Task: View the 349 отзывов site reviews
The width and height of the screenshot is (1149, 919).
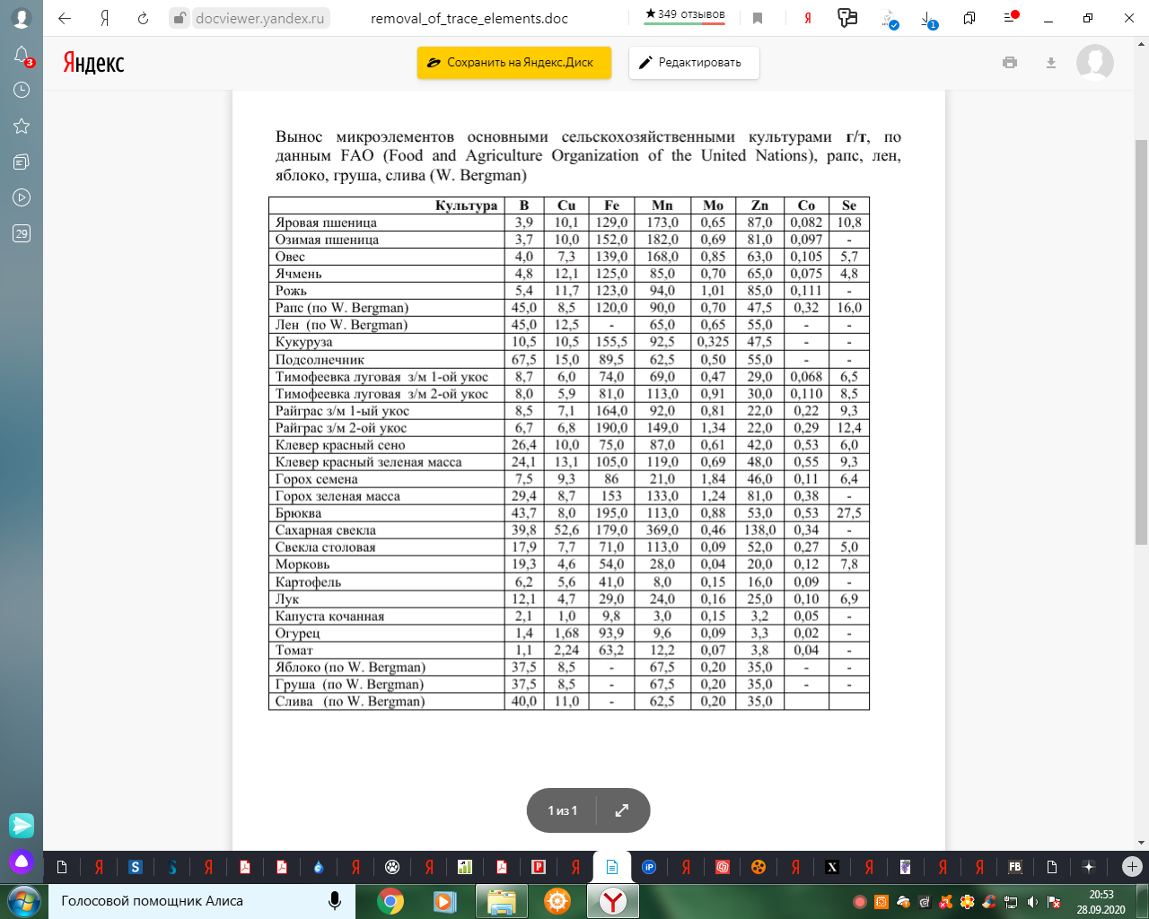Action: point(685,14)
